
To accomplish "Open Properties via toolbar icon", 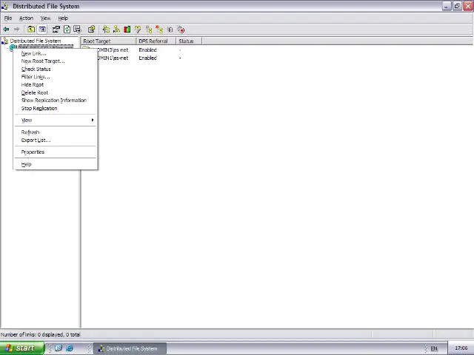I will [x=56, y=30].
